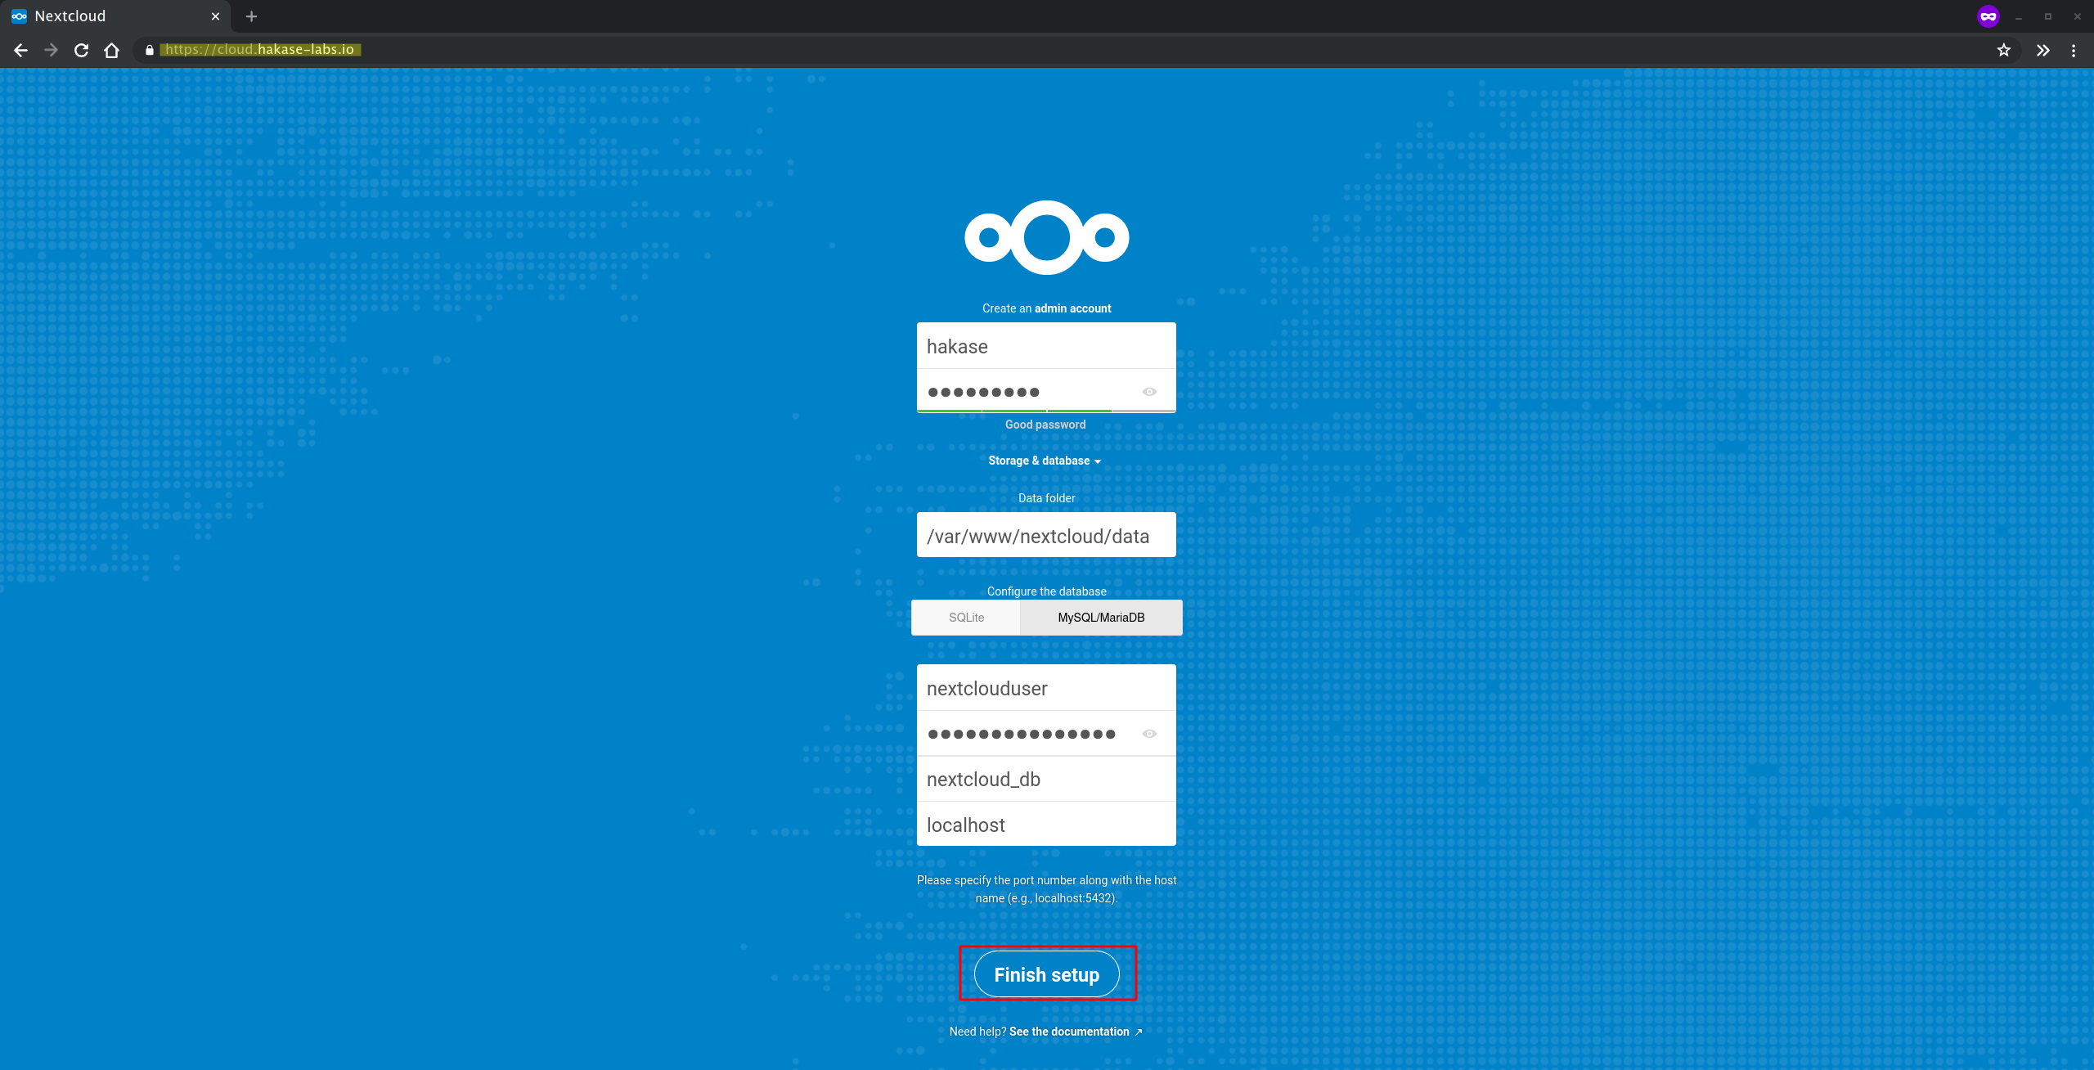
Task: Show the admin password with eye icon
Action: click(1149, 392)
